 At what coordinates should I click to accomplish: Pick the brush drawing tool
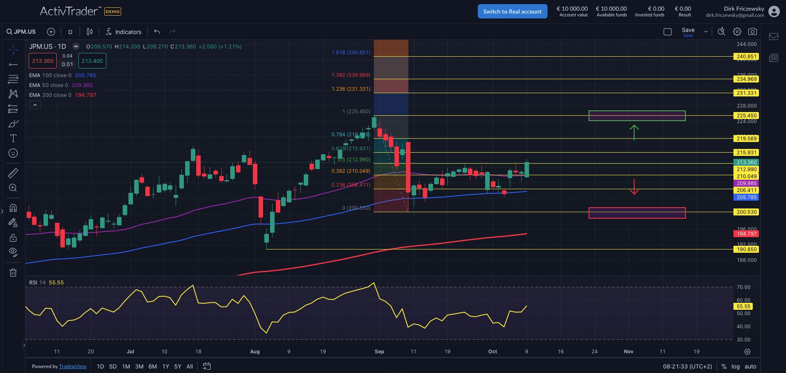point(13,123)
